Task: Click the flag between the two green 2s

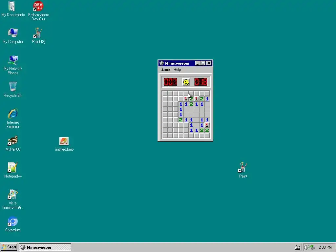Action: 197,99
